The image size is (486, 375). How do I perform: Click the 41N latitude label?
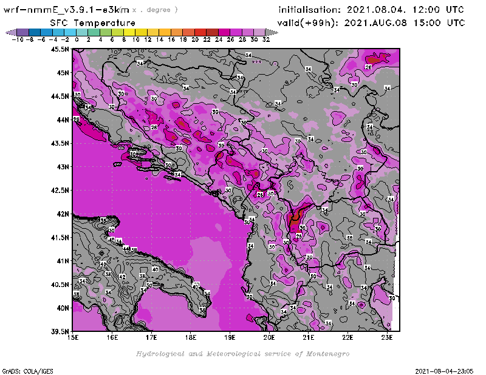tap(63, 261)
